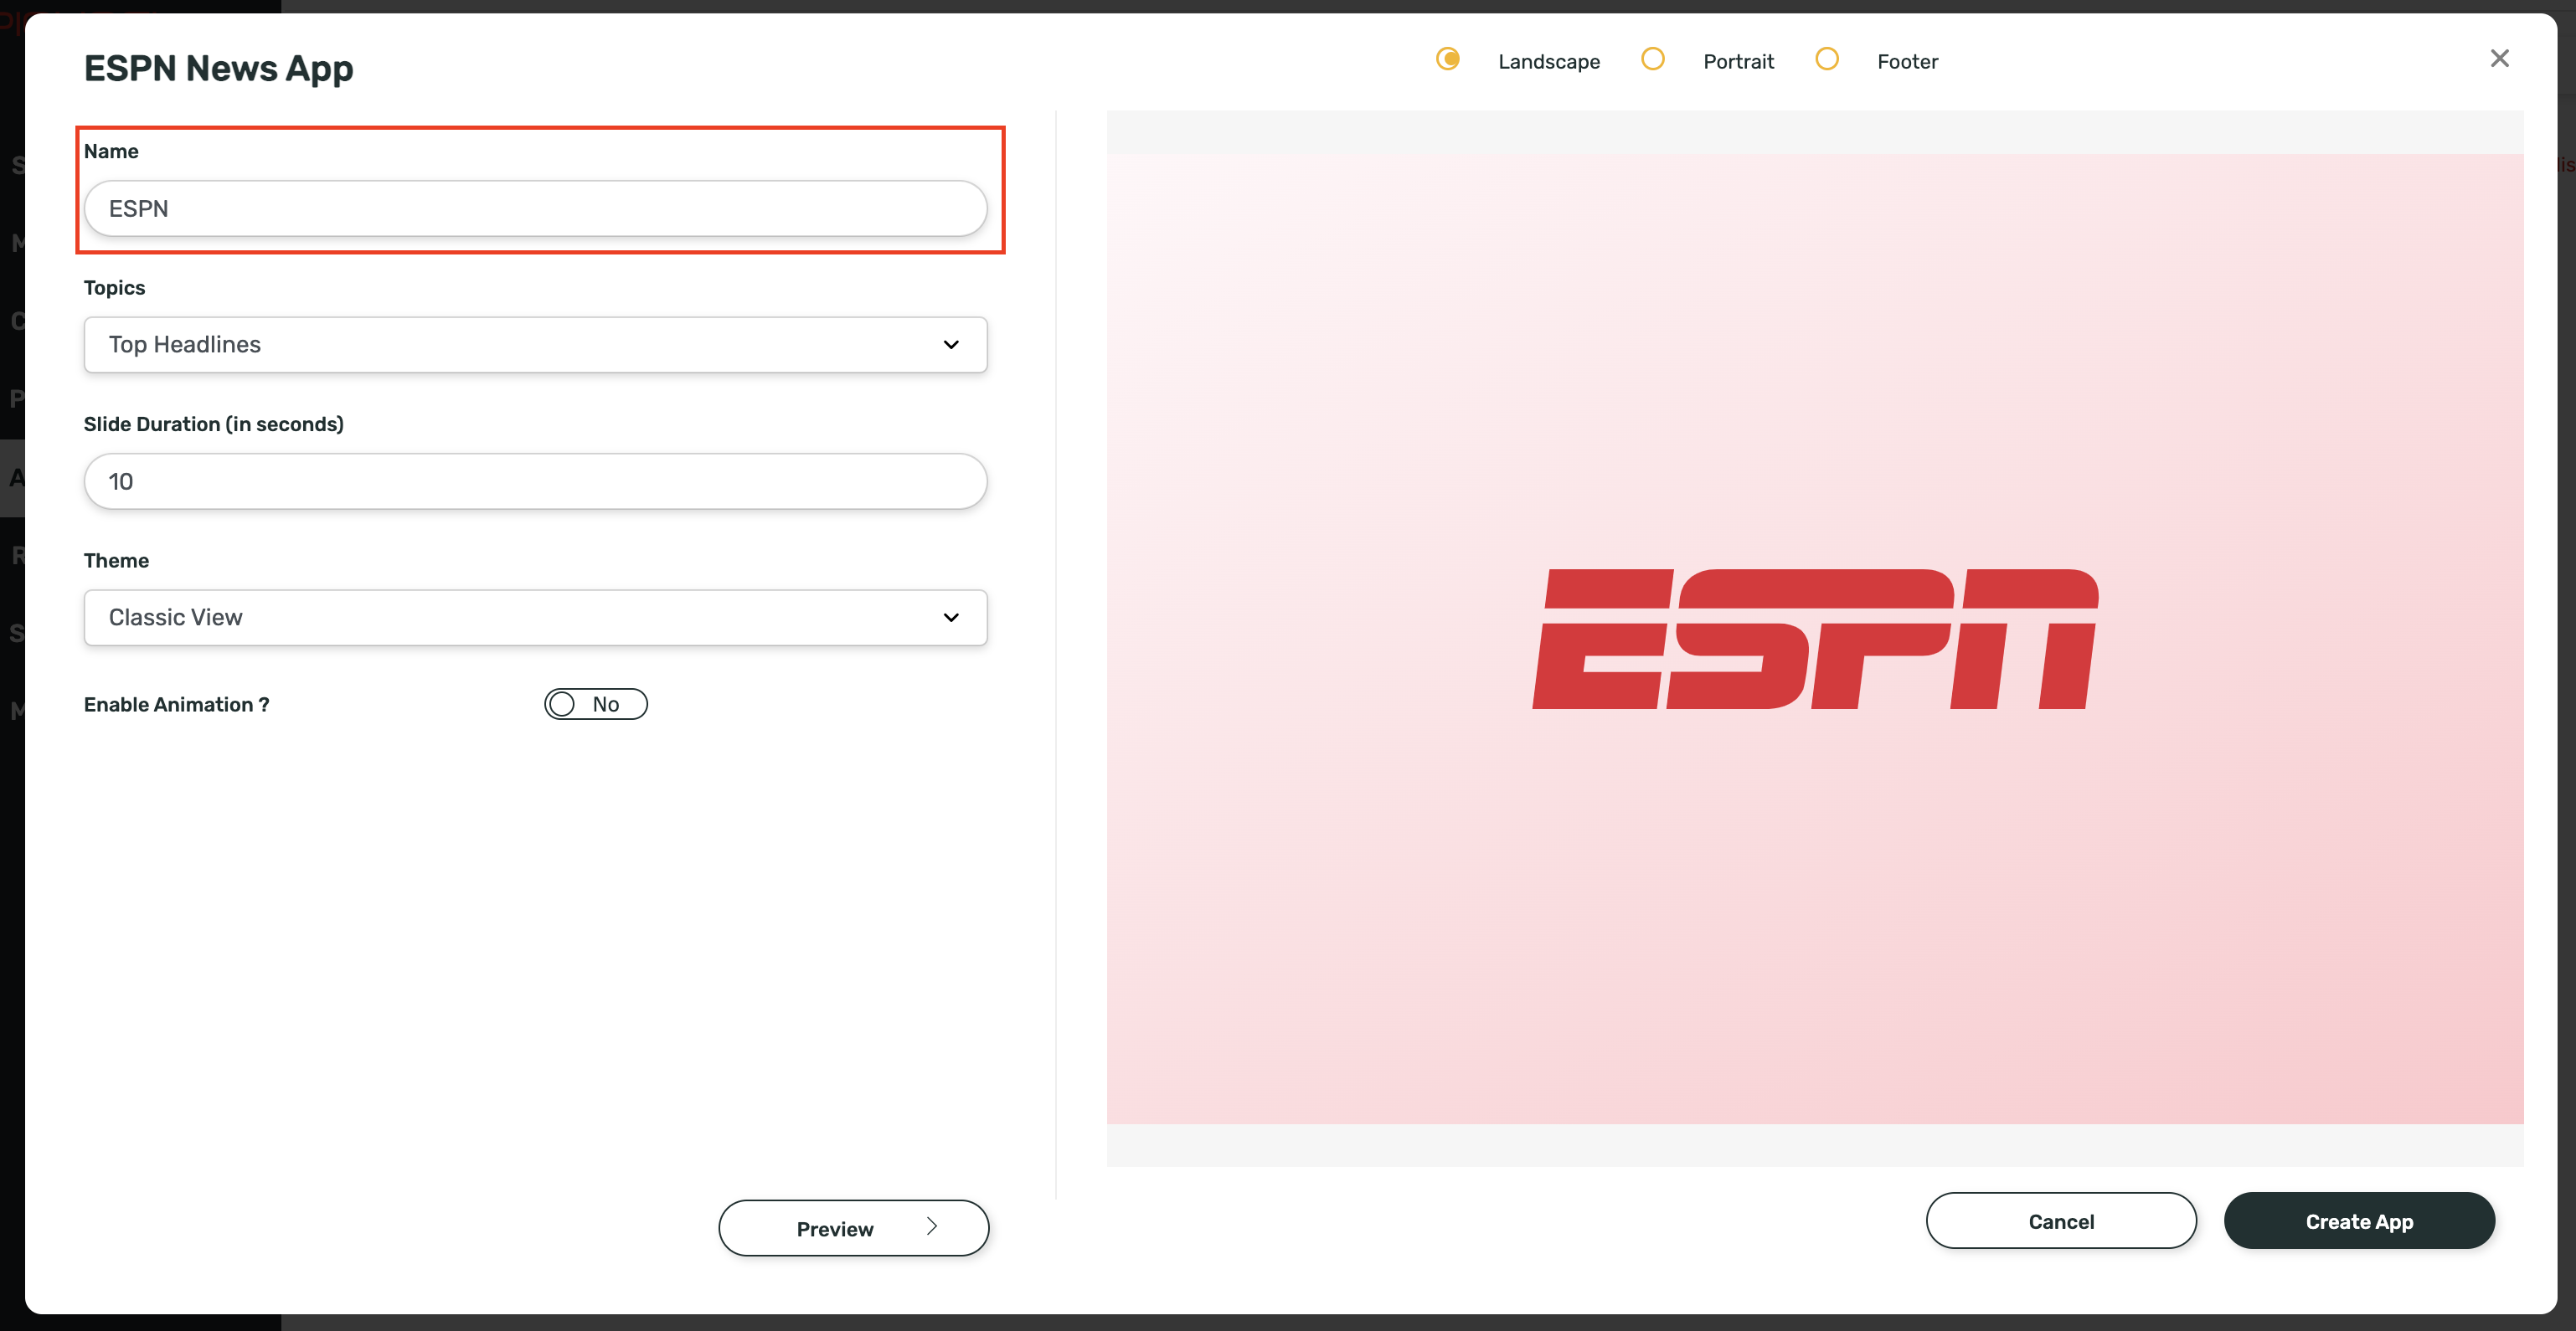The height and width of the screenshot is (1331, 2576).
Task: Close the ESPN News App dialog
Action: [x=2499, y=59]
